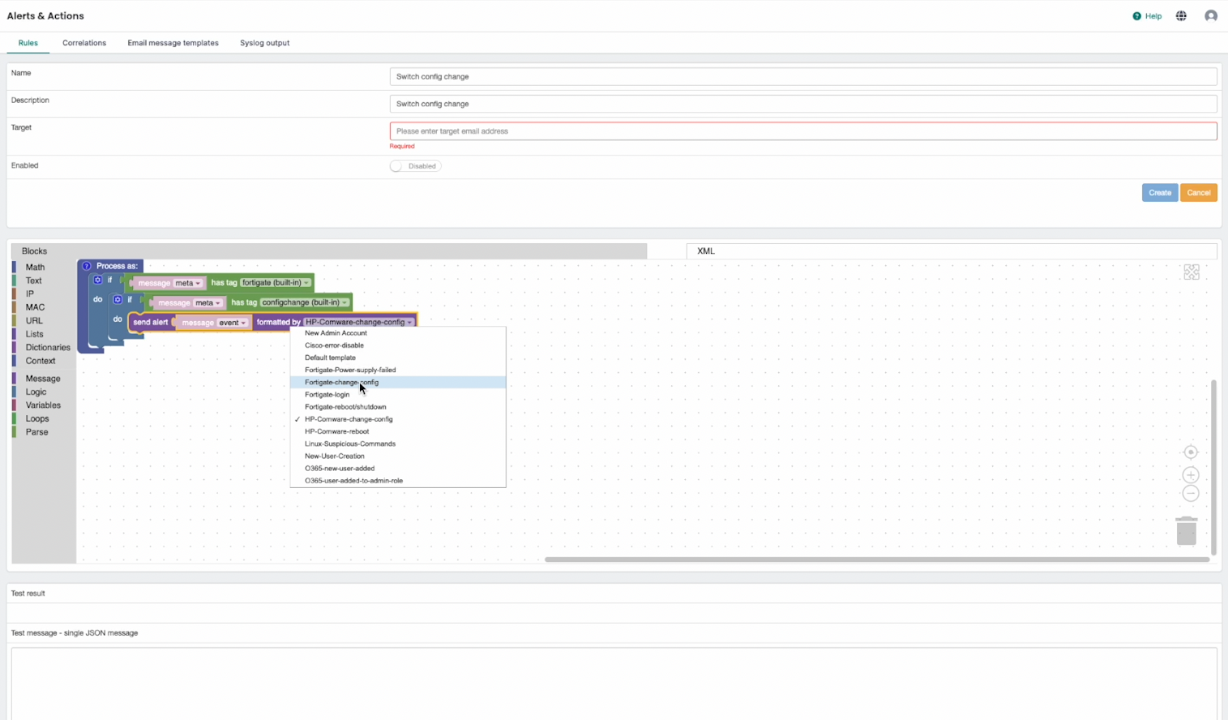Click the gear icon on inner if block
This screenshot has height=720, width=1228.
click(118, 299)
